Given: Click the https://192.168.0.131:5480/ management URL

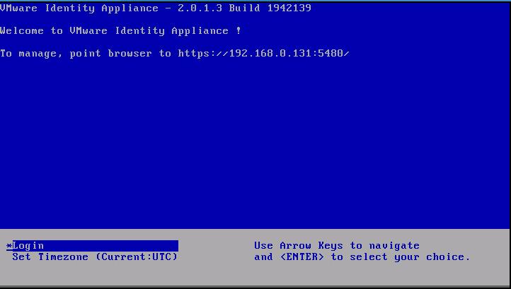Looking at the screenshot, I should (264, 53).
